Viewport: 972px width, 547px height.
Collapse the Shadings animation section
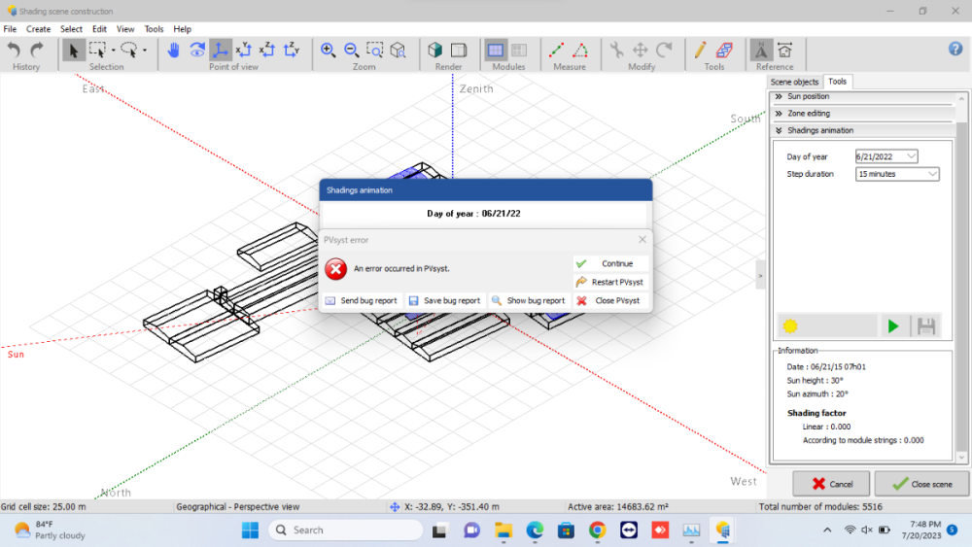click(x=863, y=131)
